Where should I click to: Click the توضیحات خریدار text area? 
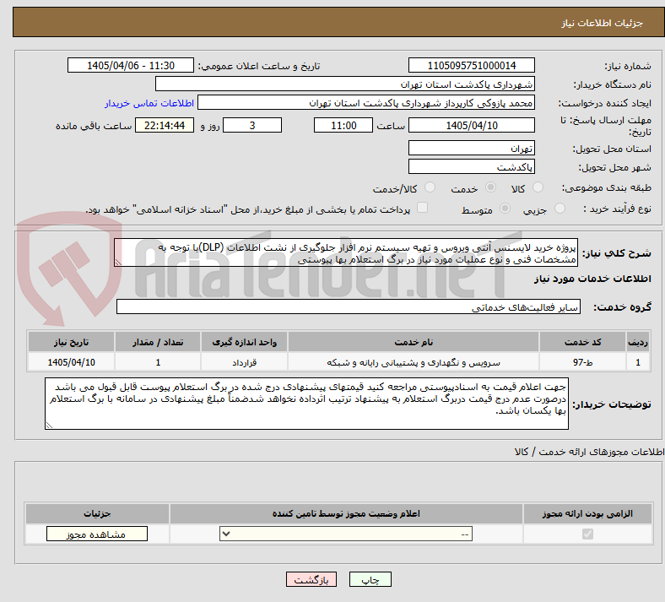(306, 404)
